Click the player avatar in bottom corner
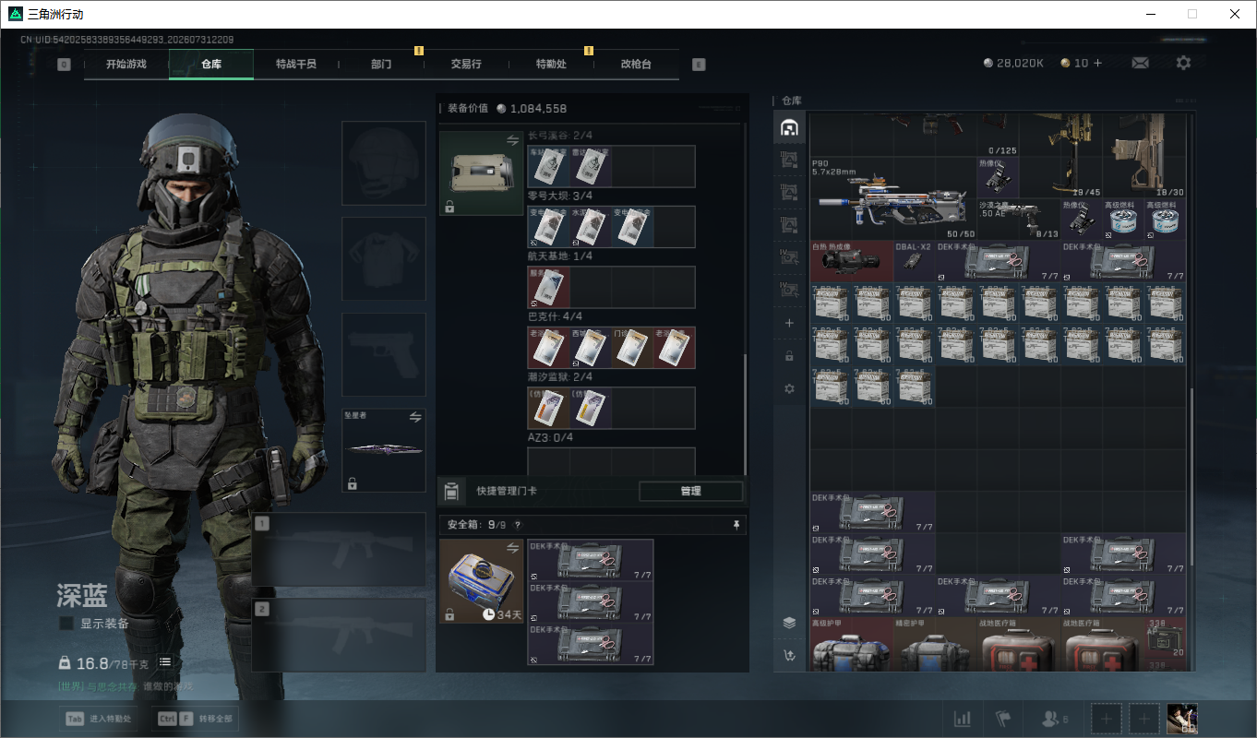This screenshot has width=1257, height=738. pyautogui.click(x=1182, y=719)
